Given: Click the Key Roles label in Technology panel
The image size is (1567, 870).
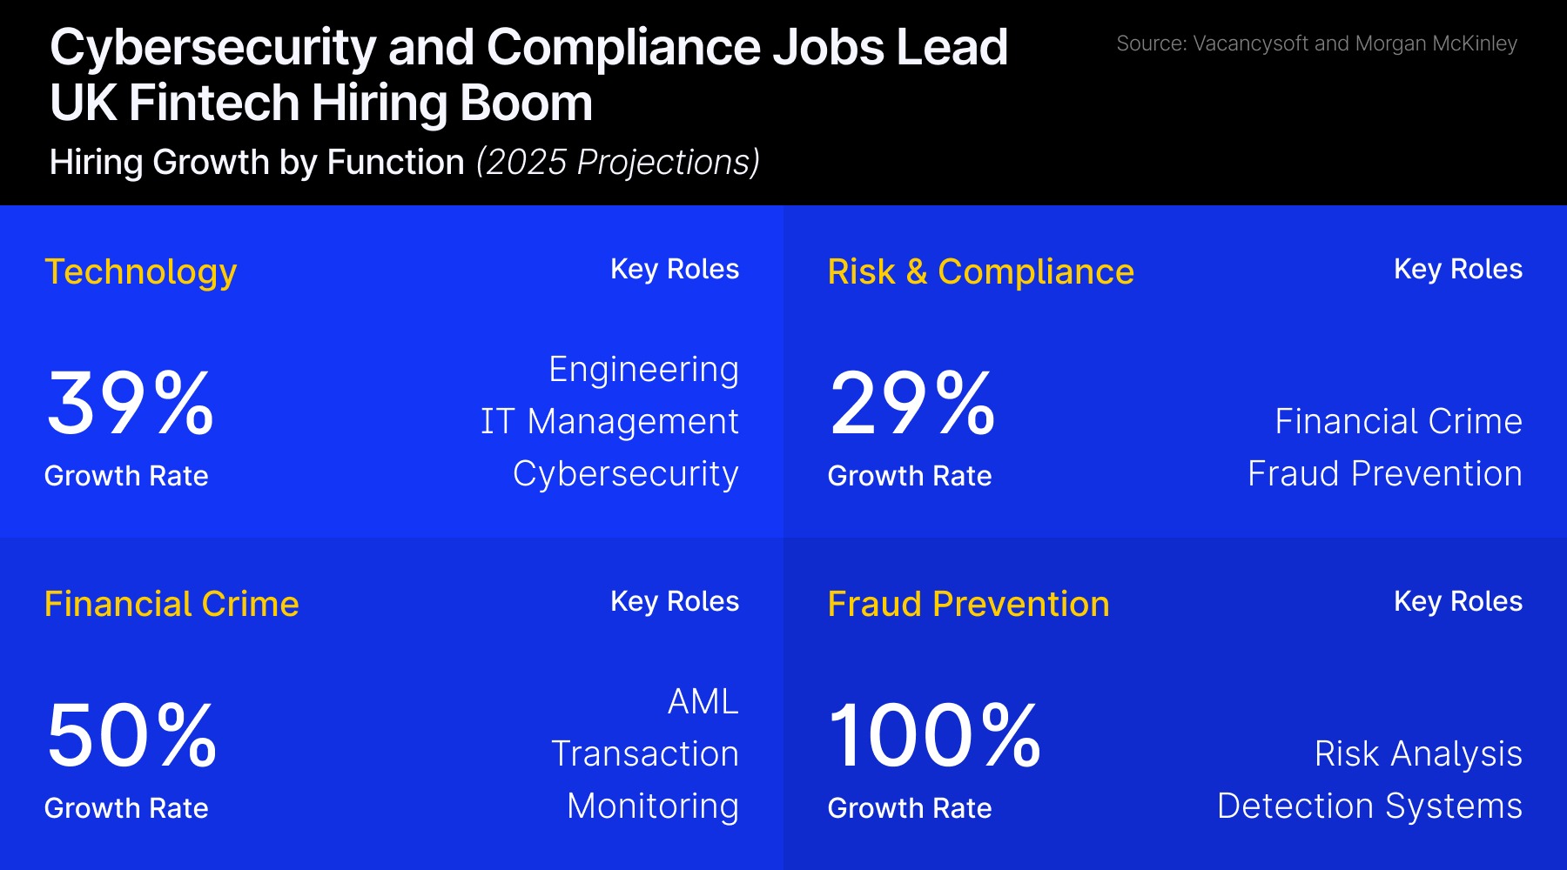Looking at the screenshot, I should pos(675,270).
